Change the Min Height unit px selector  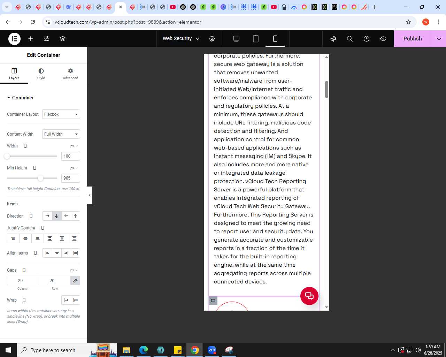(74, 168)
